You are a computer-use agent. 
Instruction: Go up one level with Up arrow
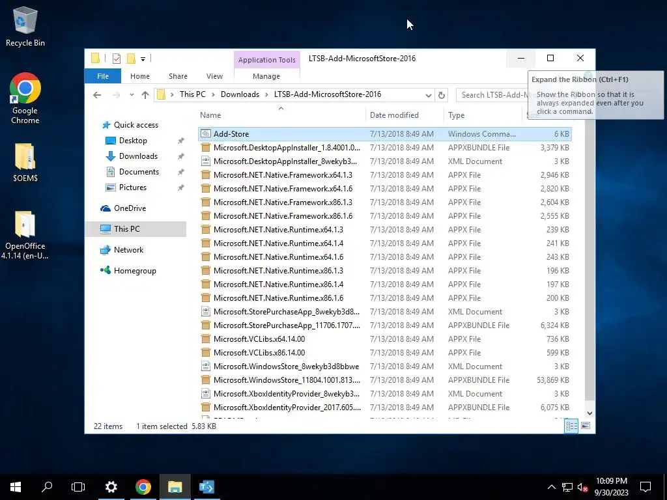pos(145,95)
